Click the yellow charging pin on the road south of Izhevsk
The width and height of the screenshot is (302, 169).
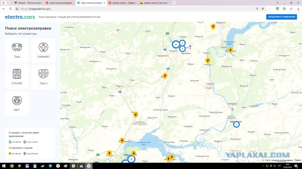point(165,76)
